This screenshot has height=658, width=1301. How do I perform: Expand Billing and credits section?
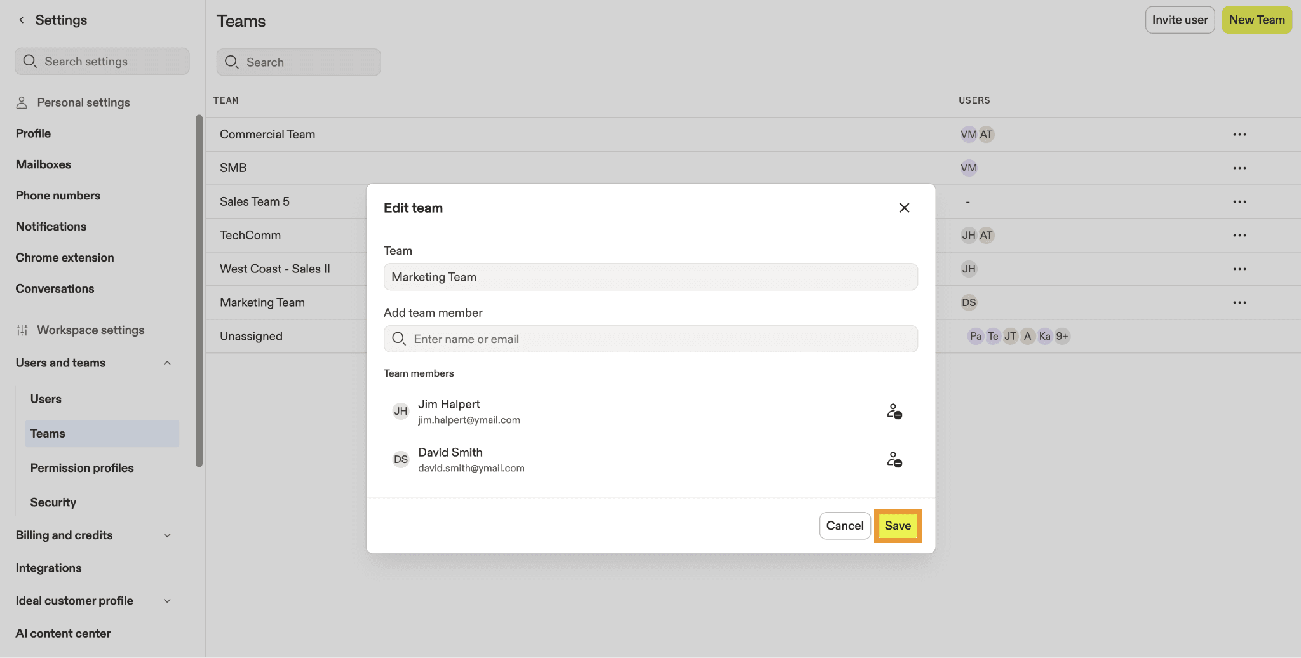tap(167, 535)
